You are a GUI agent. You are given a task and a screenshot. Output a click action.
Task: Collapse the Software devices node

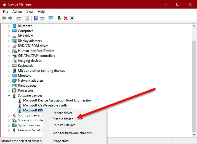click(9, 96)
